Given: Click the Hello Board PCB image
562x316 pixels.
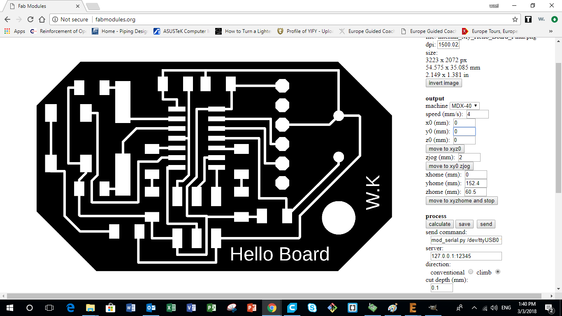Looking at the screenshot, I should click(214, 167).
